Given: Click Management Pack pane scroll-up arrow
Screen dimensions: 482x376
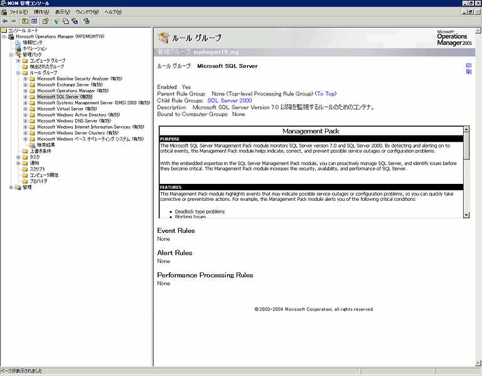Looking at the screenshot, I should pyautogui.click(x=466, y=129).
